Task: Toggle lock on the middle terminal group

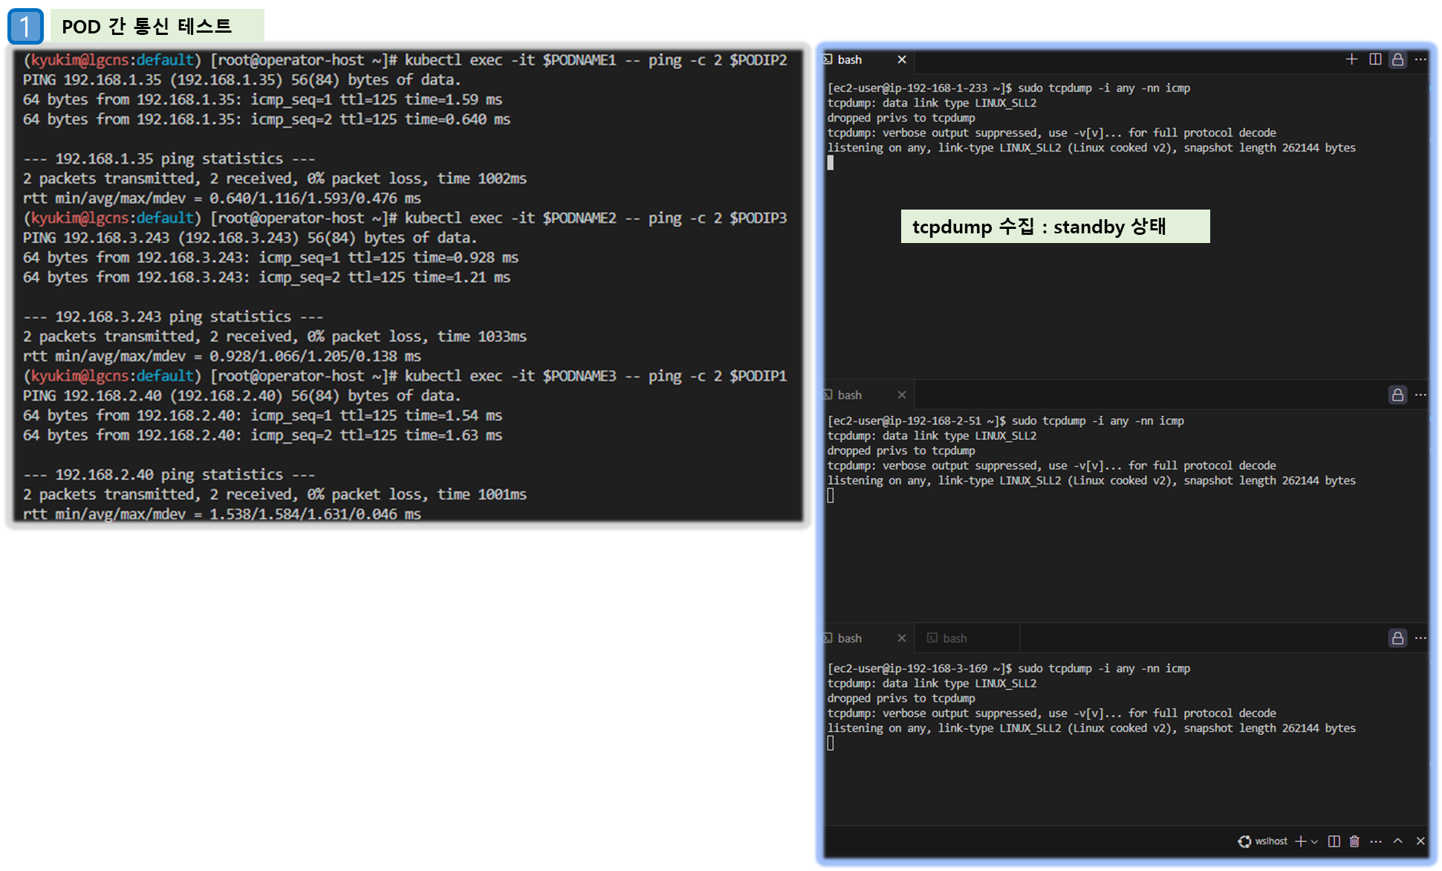Action: [x=1397, y=395]
